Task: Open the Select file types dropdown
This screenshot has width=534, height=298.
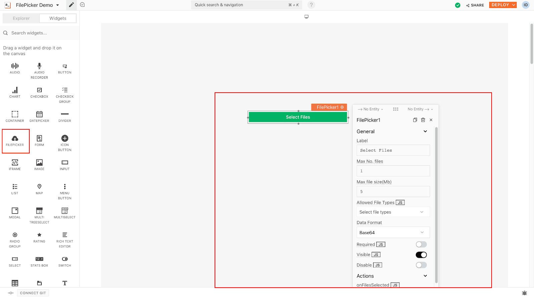Action: pos(393,212)
